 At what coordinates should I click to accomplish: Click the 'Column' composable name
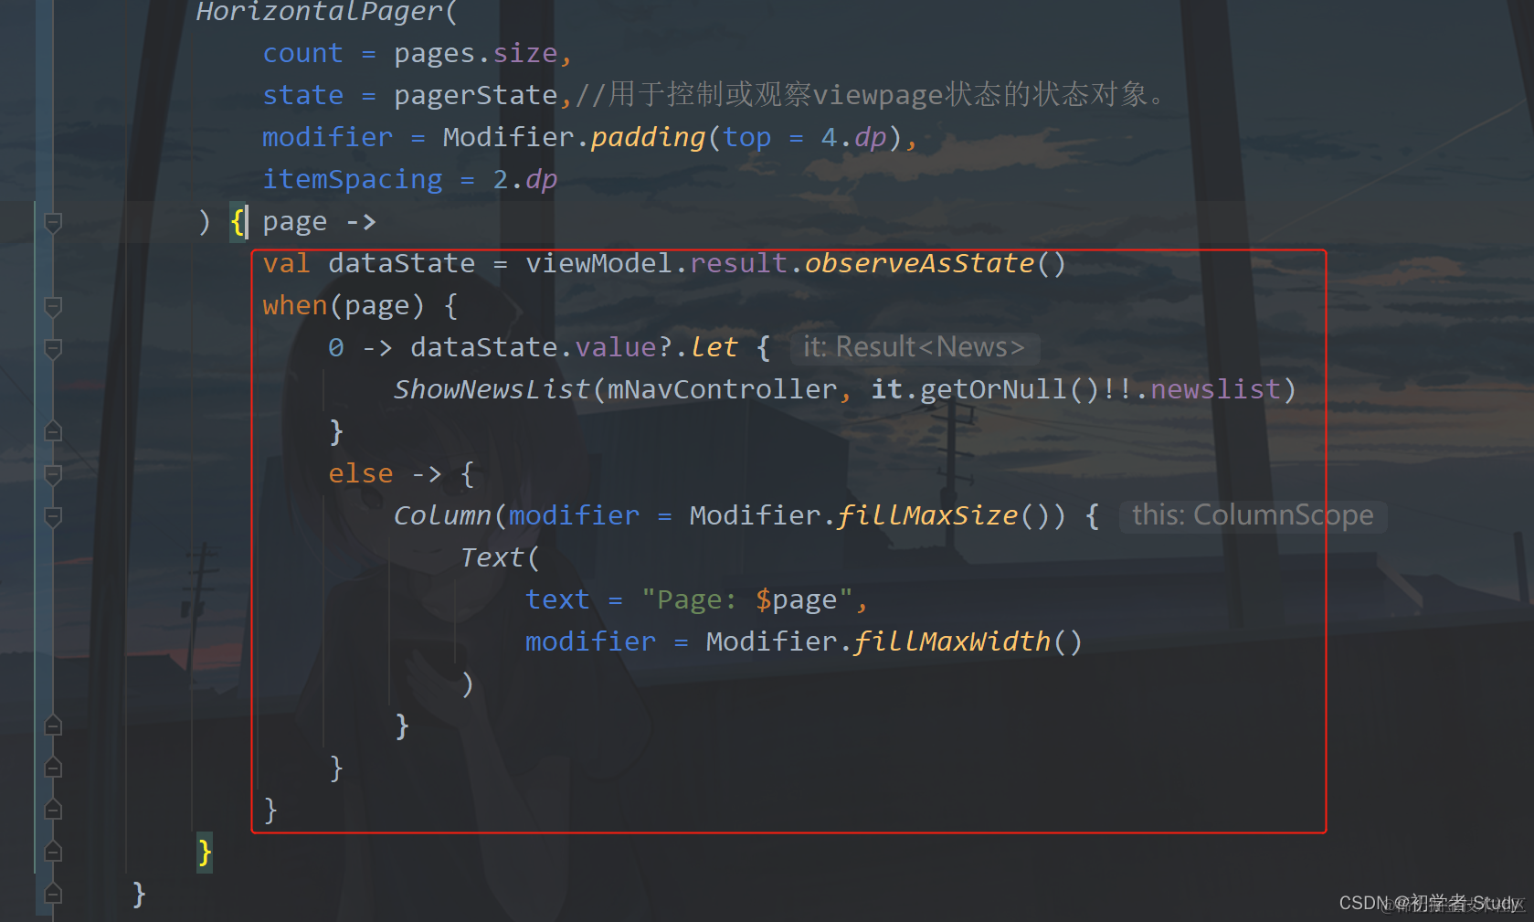(x=442, y=515)
